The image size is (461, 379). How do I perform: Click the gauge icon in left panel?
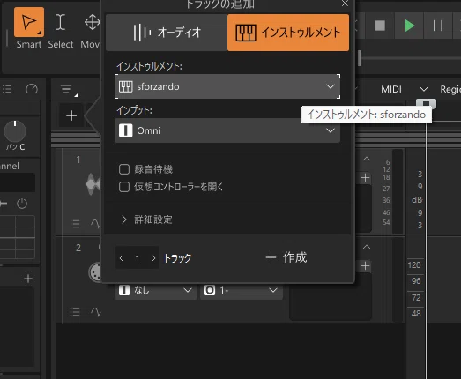click(32, 89)
